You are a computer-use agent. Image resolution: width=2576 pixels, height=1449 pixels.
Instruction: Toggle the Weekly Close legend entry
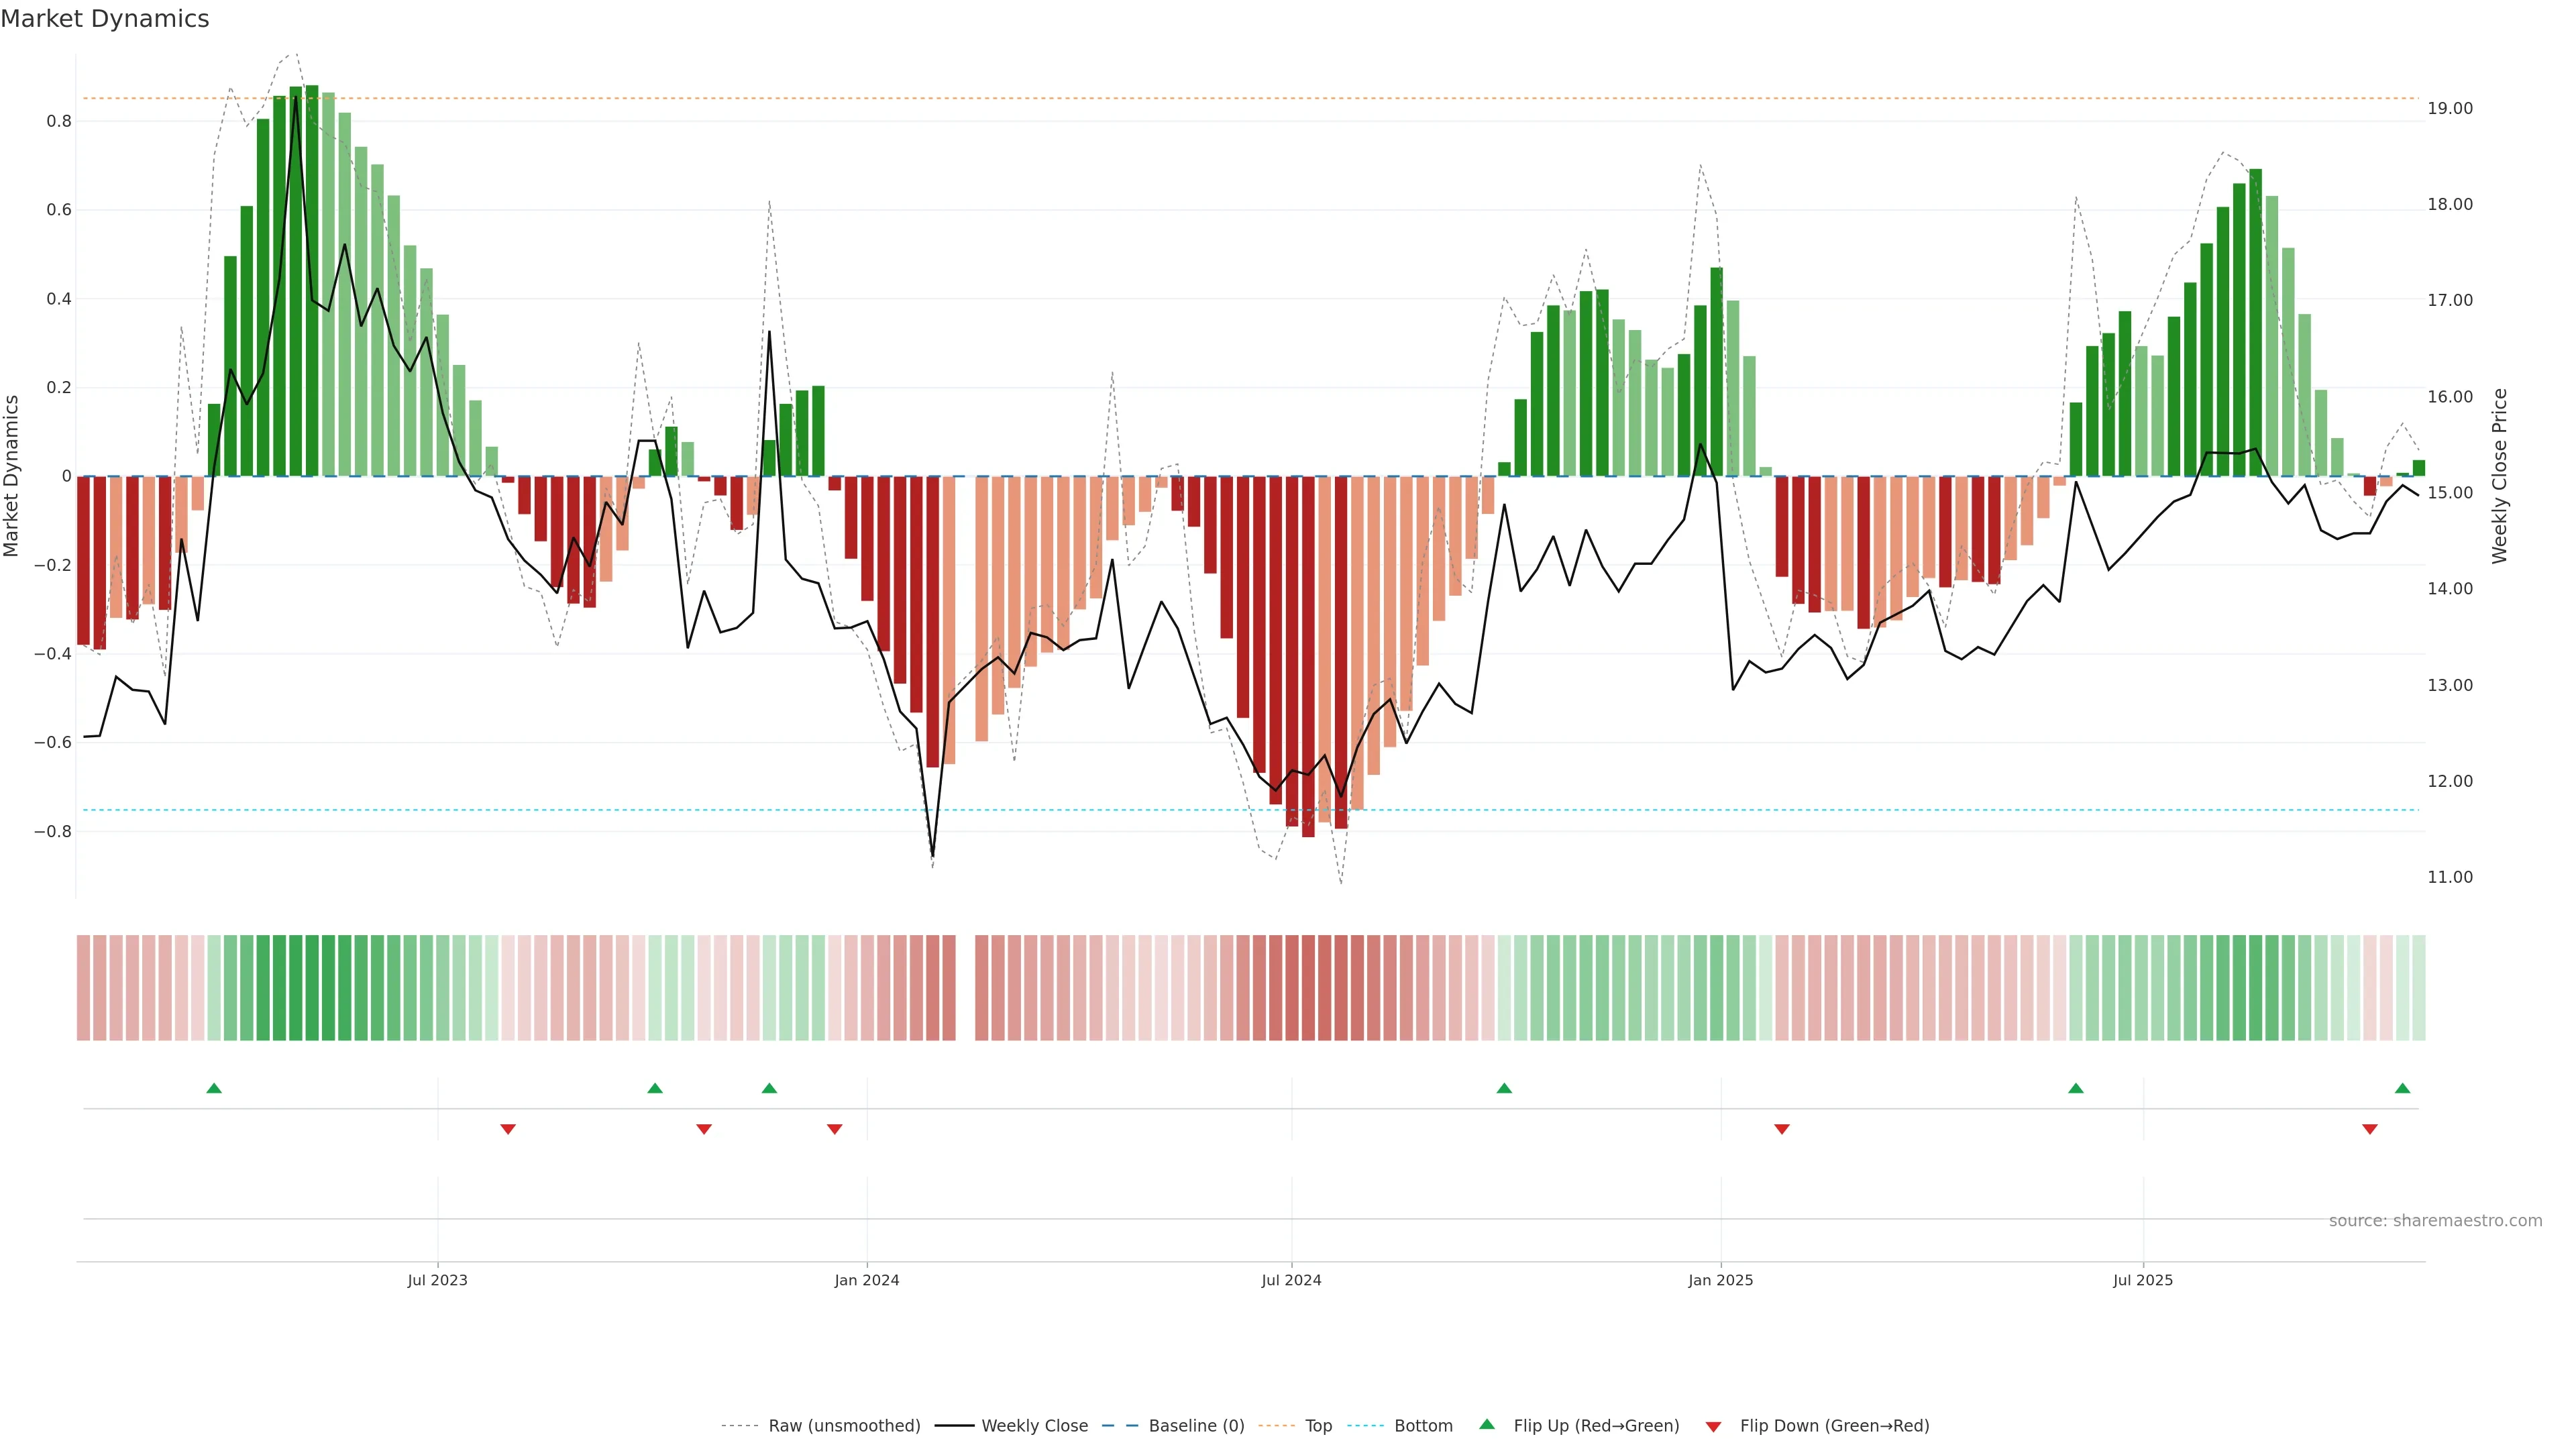[x=1034, y=1426]
